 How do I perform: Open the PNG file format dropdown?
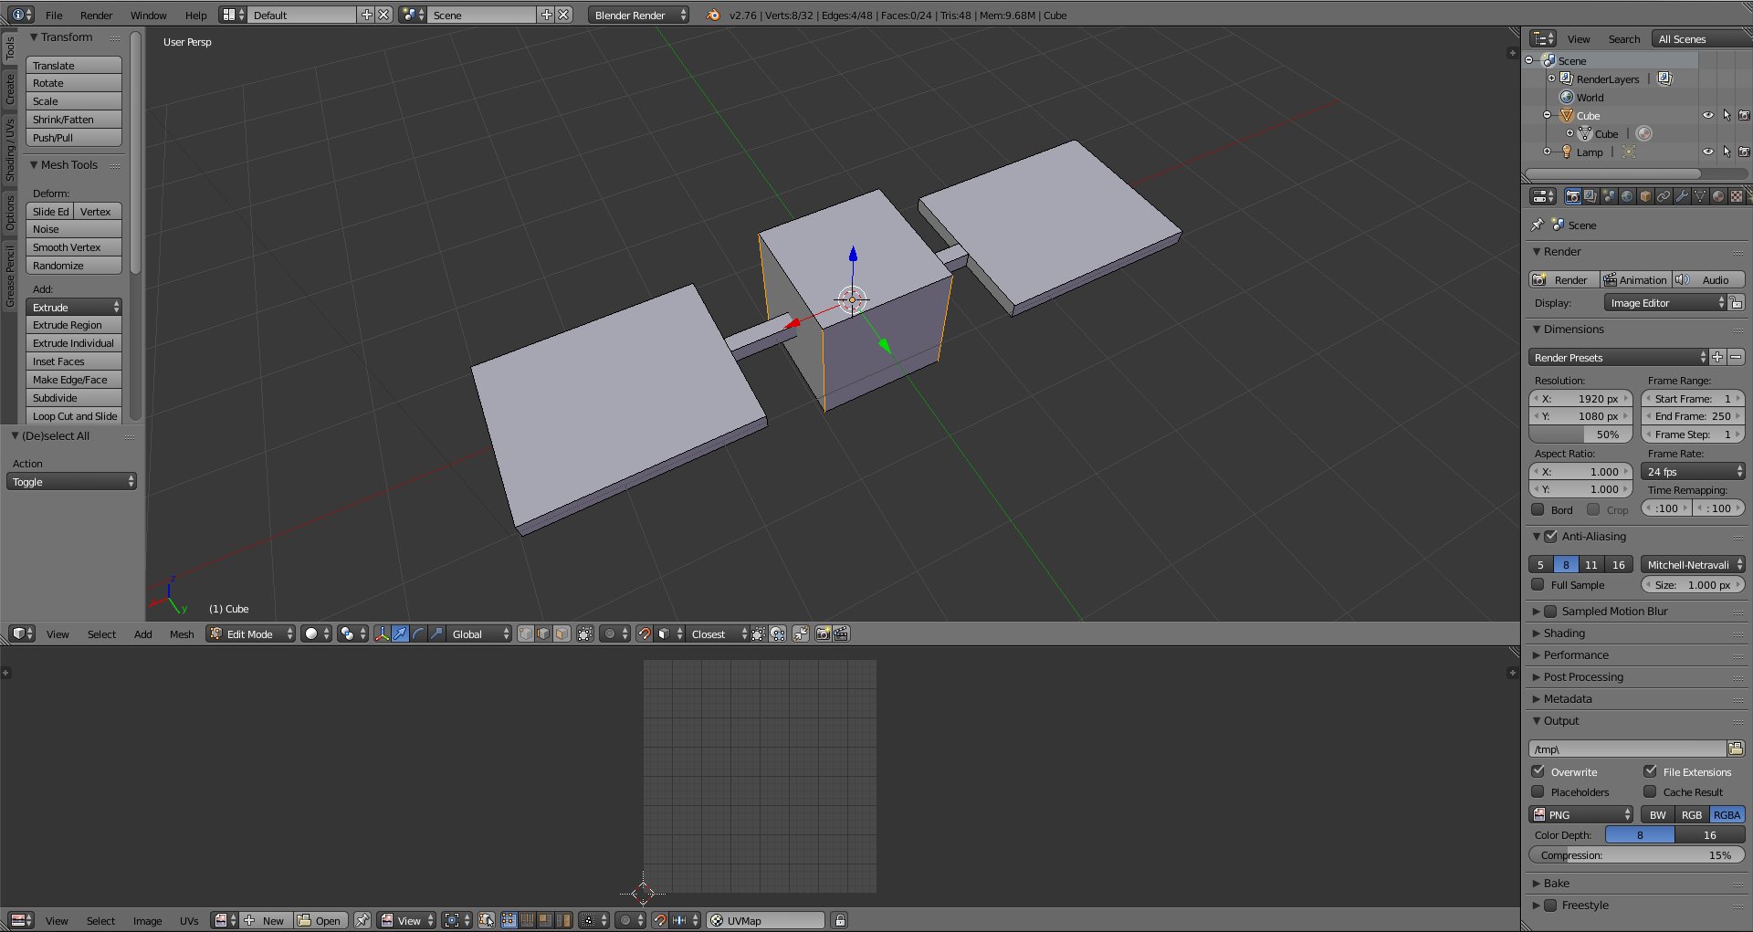point(1581,814)
